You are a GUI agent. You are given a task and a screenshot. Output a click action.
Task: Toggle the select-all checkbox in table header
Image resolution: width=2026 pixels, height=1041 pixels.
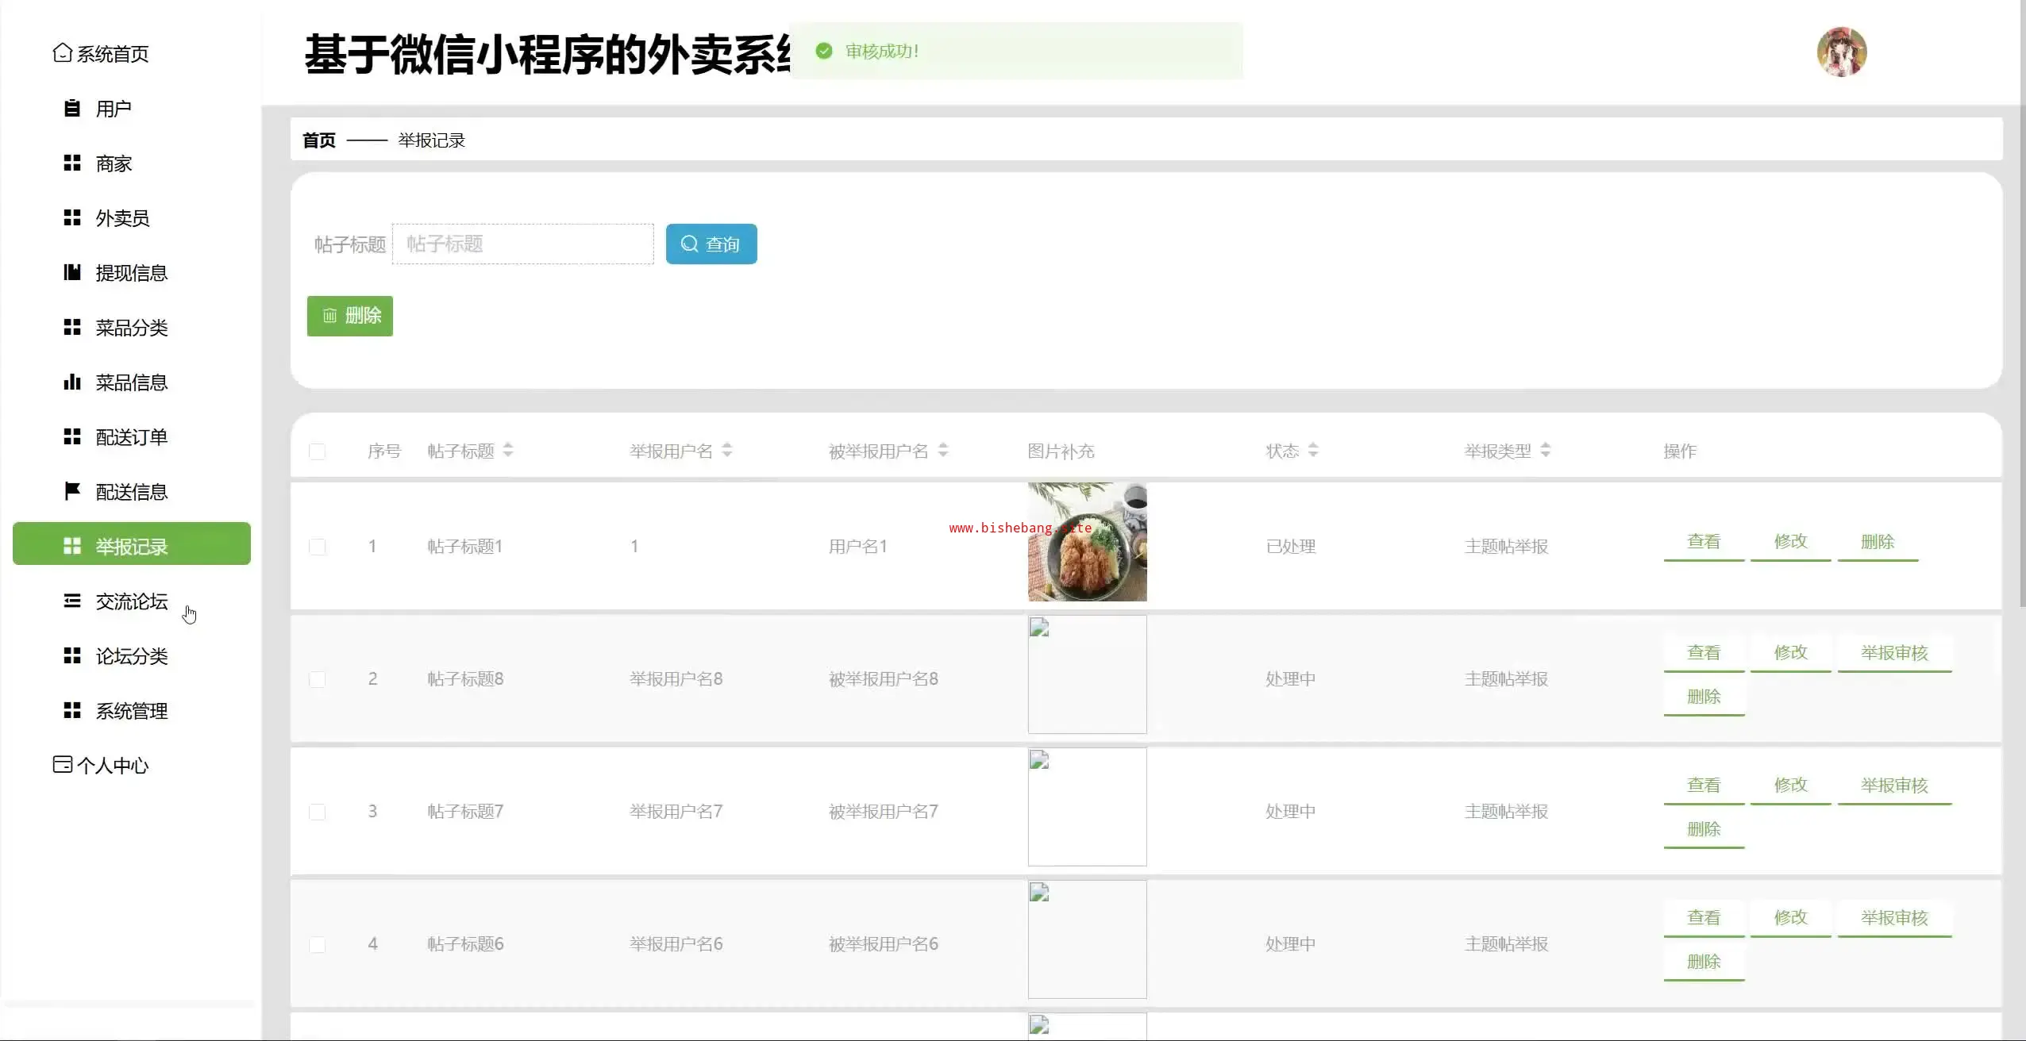coord(317,451)
